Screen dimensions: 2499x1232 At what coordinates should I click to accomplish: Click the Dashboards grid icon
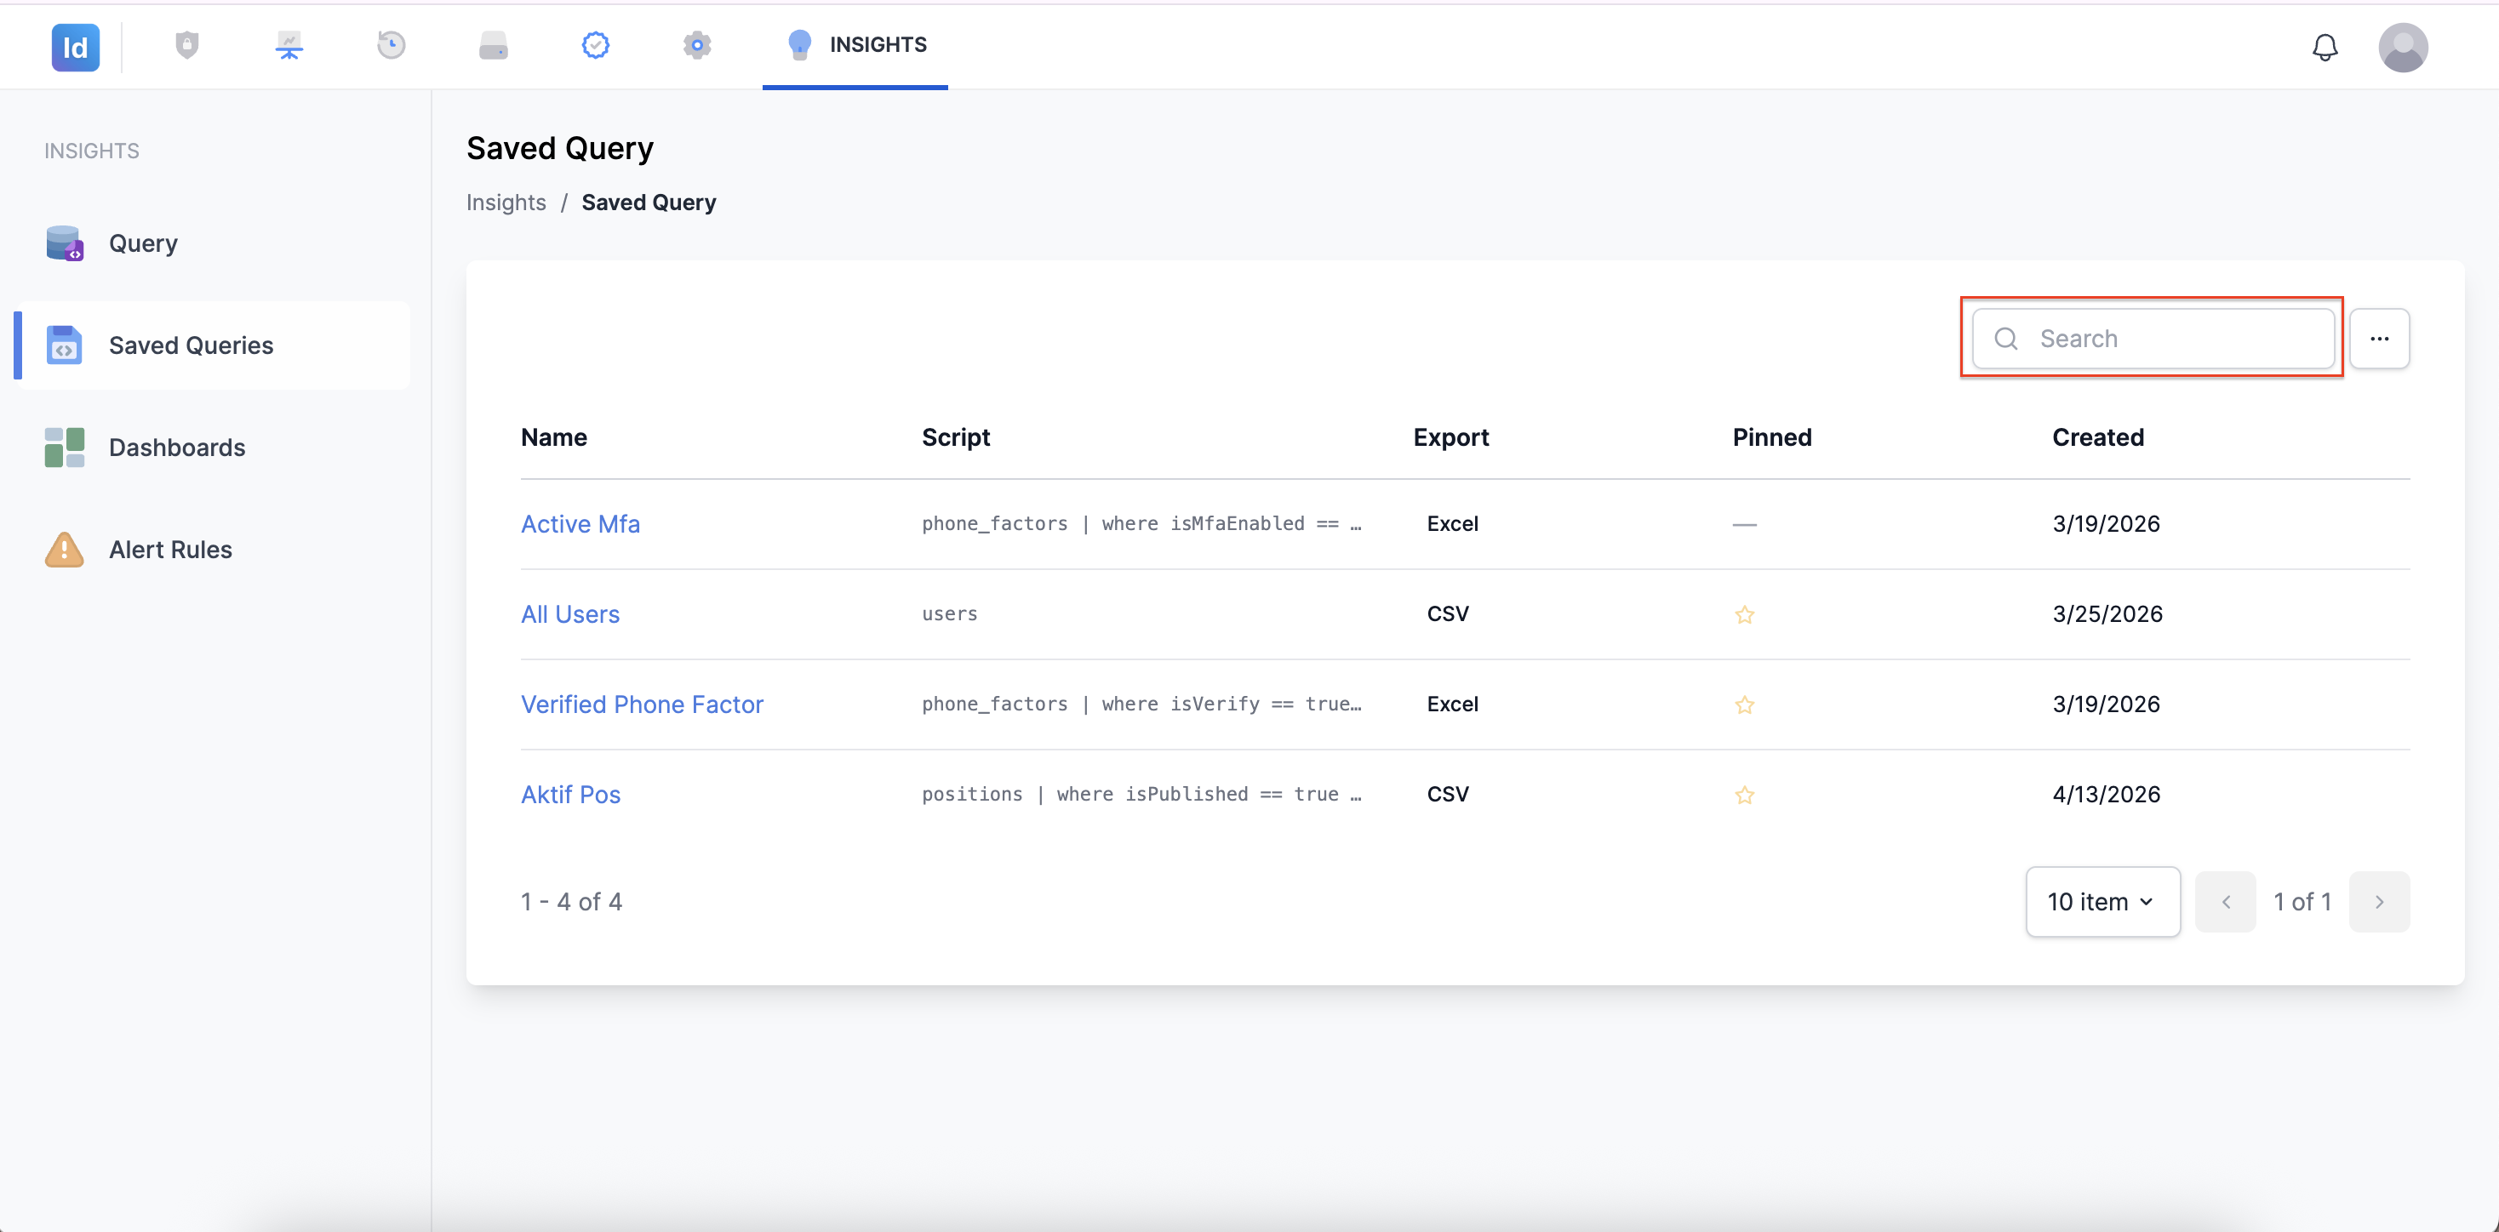pos(64,448)
